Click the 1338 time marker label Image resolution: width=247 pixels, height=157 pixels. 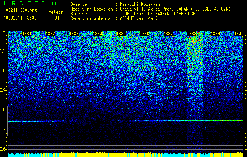(x=192, y=34)
